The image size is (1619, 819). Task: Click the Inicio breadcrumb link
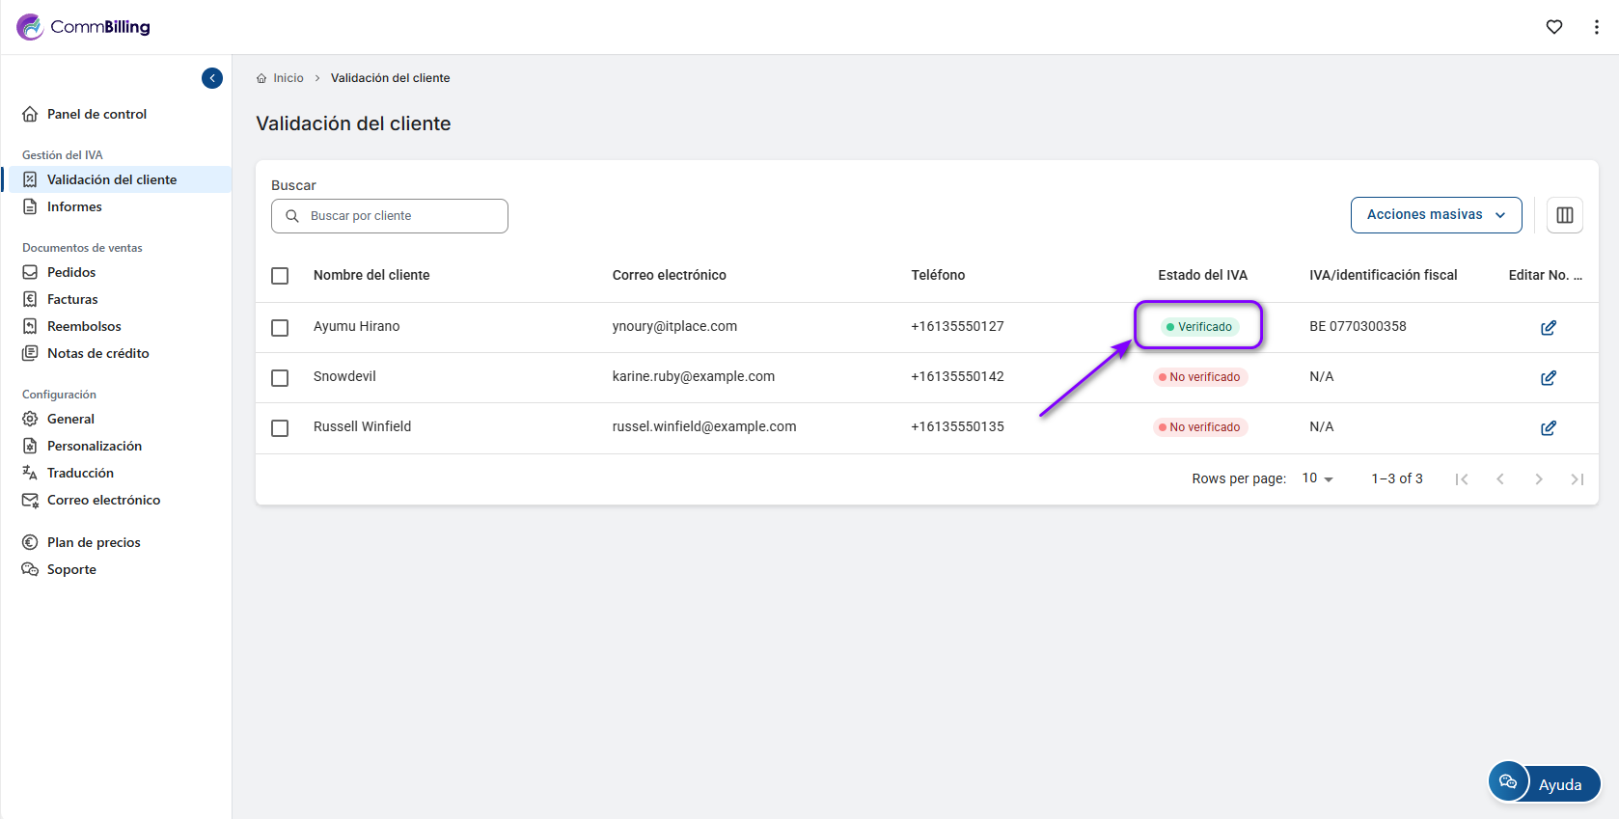(288, 78)
